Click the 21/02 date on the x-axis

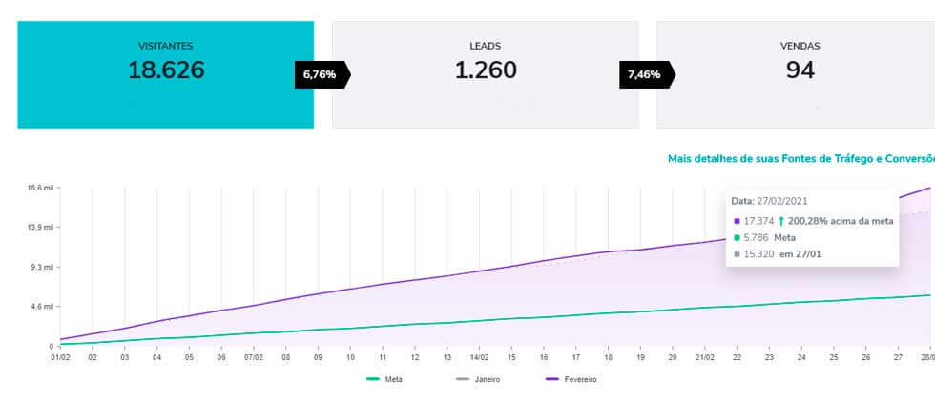[x=703, y=357]
